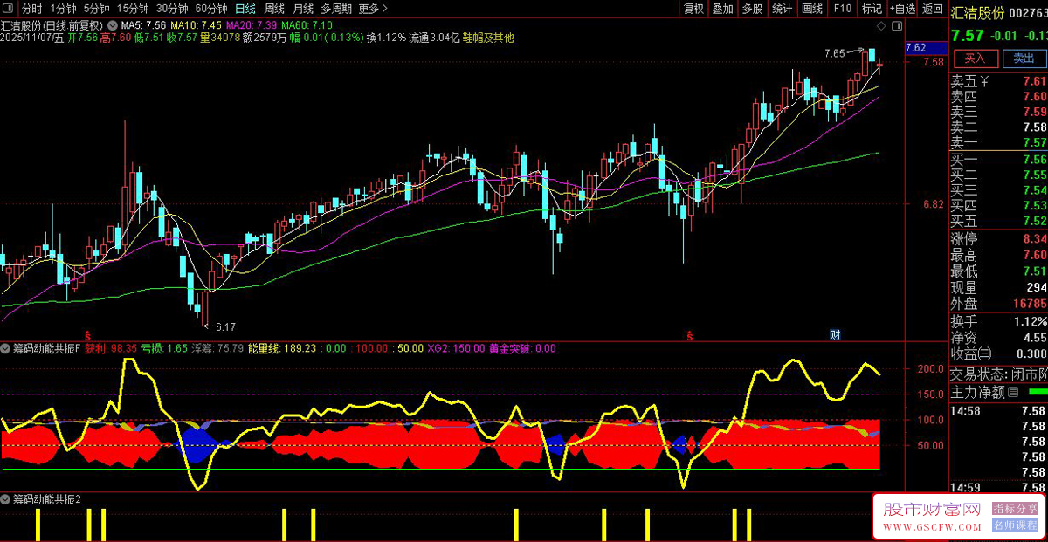This screenshot has height=542, width=1048.
Task: Click the 财 marker on the chart
Action: click(834, 335)
